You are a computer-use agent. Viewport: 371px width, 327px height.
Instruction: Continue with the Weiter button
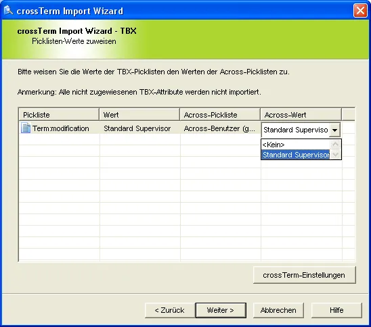pyautogui.click(x=221, y=310)
